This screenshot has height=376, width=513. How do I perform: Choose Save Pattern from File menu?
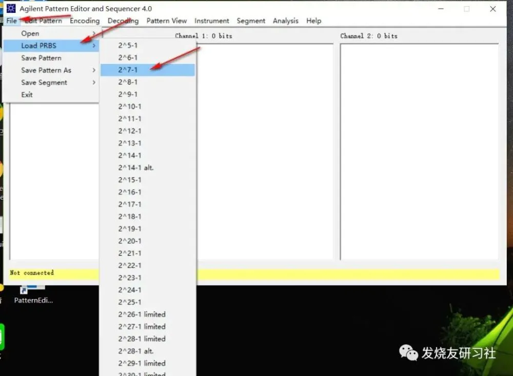pos(51,58)
